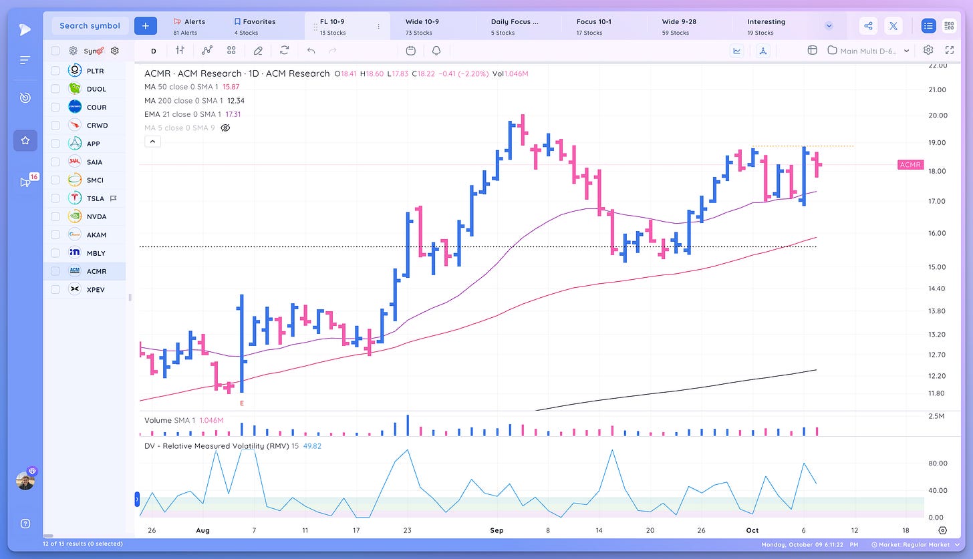Select SAIA in the watchlist
The height and width of the screenshot is (559, 973).
click(85, 162)
